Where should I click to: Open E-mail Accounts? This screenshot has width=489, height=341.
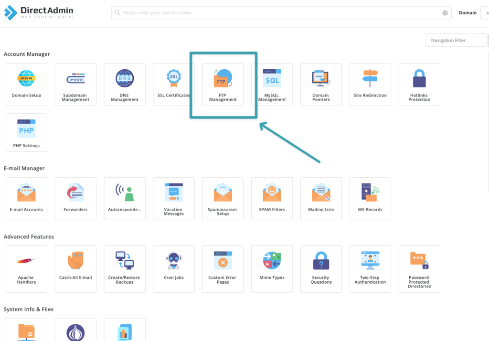point(27,199)
